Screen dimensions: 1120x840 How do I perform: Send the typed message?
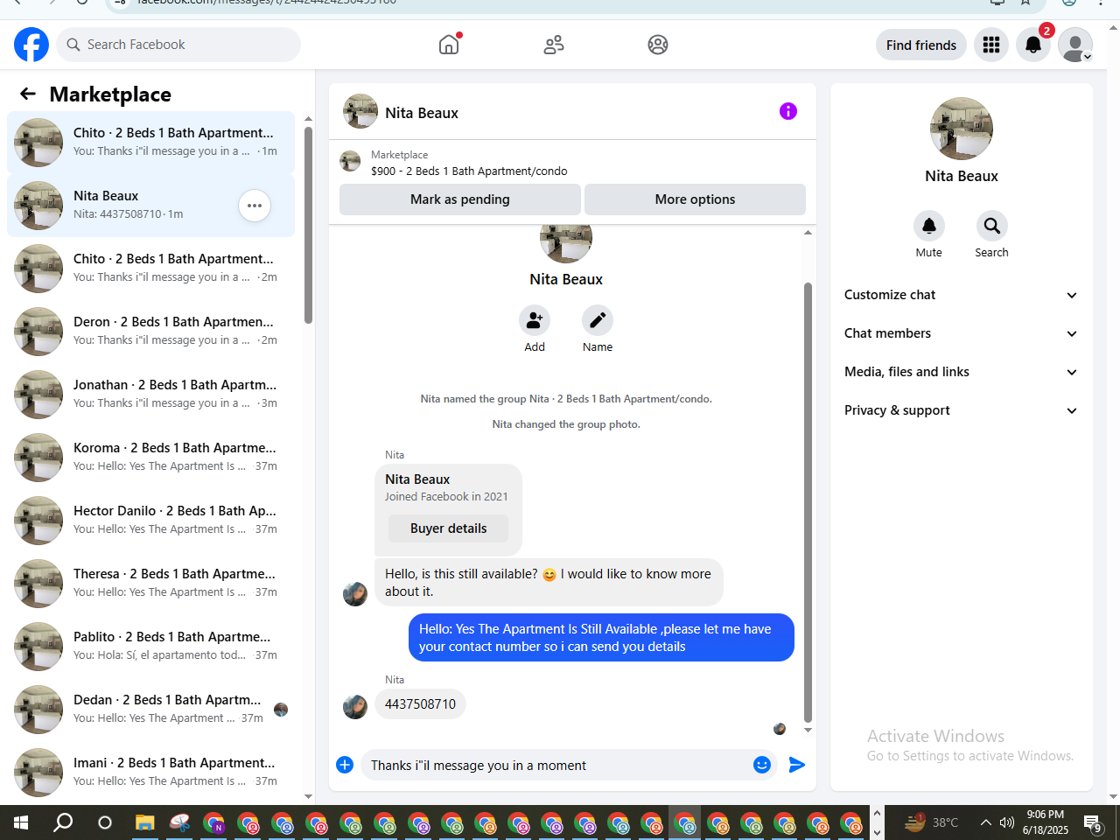click(796, 765)
